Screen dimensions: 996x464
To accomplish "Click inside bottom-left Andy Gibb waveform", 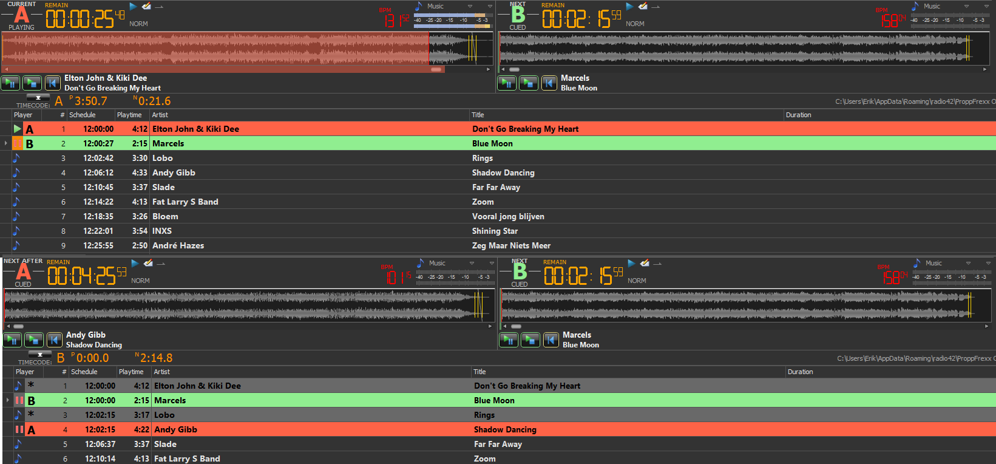I will pyautogui.click(x=243, y=305).
